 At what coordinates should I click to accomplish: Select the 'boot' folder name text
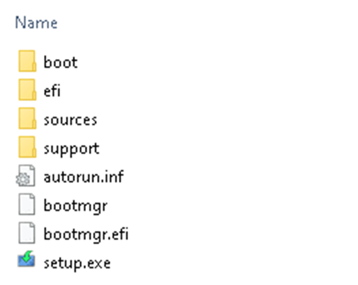[x=60, y=62]
